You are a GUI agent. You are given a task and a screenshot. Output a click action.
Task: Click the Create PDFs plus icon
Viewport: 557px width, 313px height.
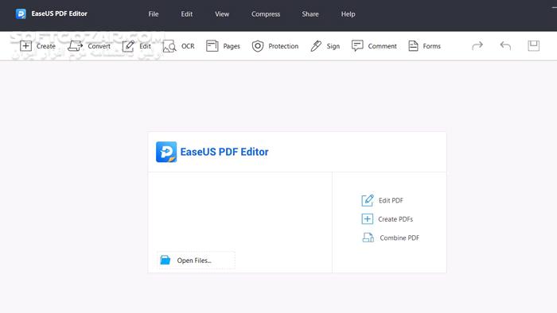(x=368, y=219)
